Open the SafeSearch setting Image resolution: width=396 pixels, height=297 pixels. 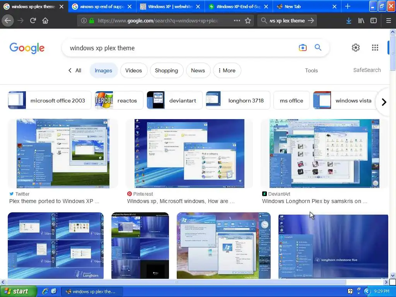pos(367,70)
